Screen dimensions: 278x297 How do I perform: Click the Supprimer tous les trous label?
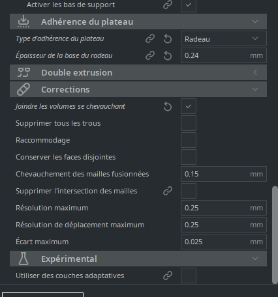point(58,123)
